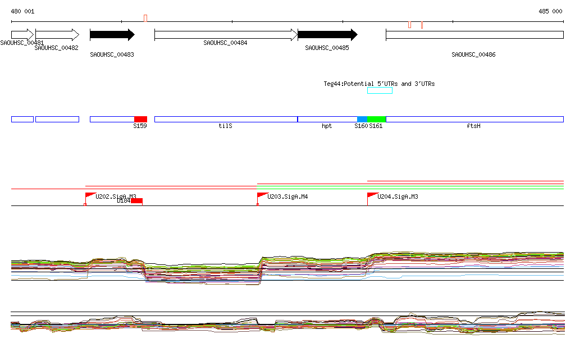
Task: Select the SAOUHSC_00484 white gene arrow
Action: point(226,35)
